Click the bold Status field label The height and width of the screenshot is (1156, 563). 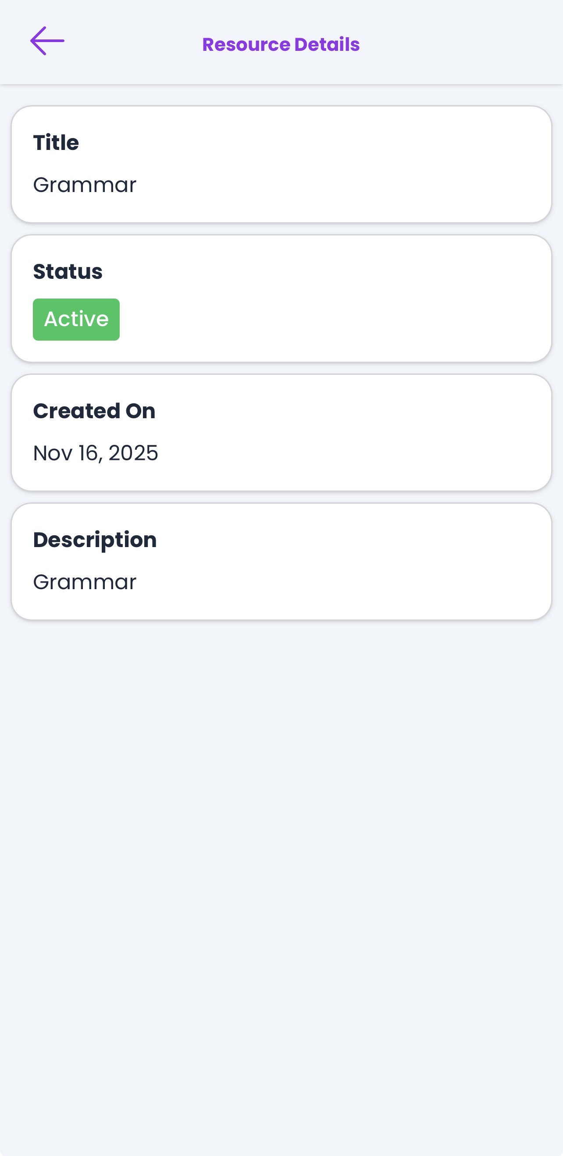tap(68, 271)
